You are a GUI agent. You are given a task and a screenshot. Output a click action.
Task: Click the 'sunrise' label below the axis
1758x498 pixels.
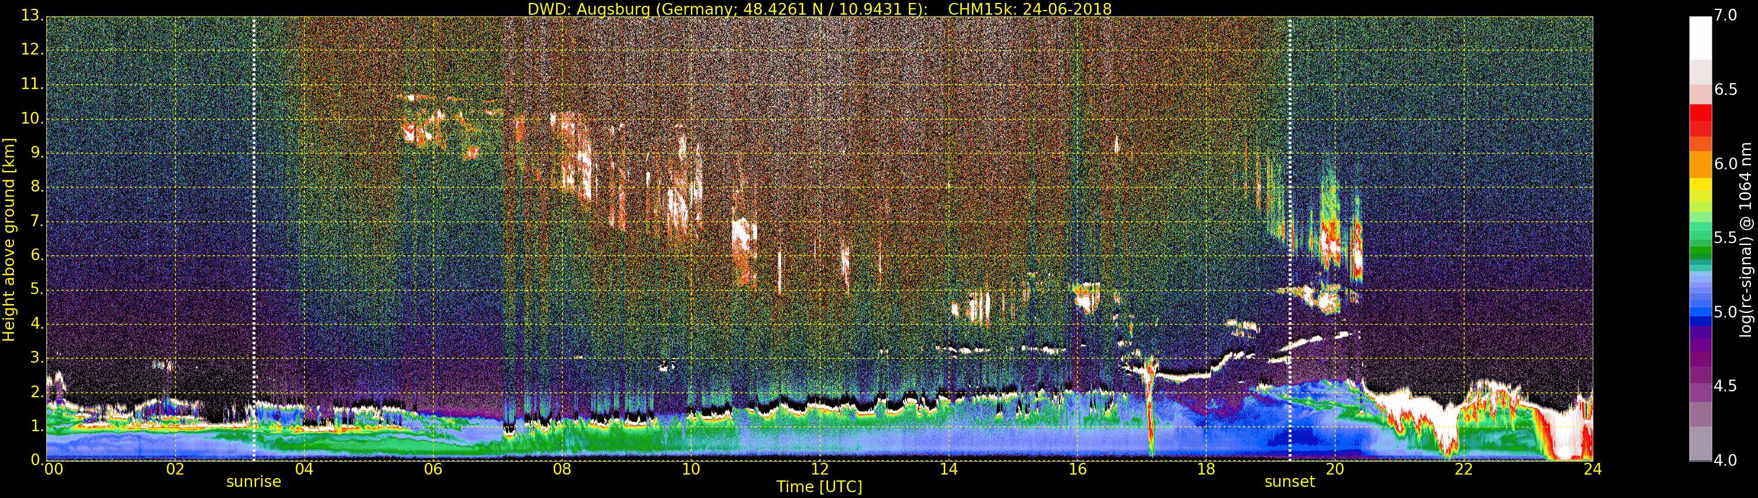tap(253, 482)
